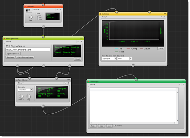Collapse the Web Page Runner component

[81, 38]
